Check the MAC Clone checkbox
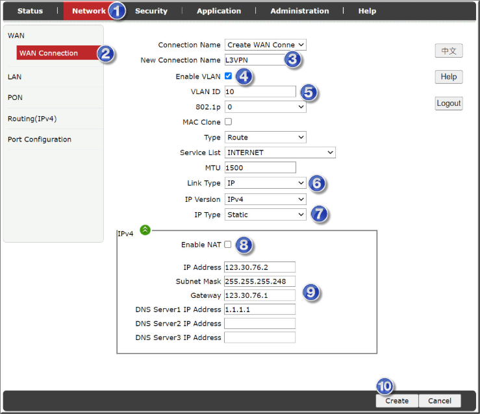This screenshot has height=414, width=480. point(228,122)
